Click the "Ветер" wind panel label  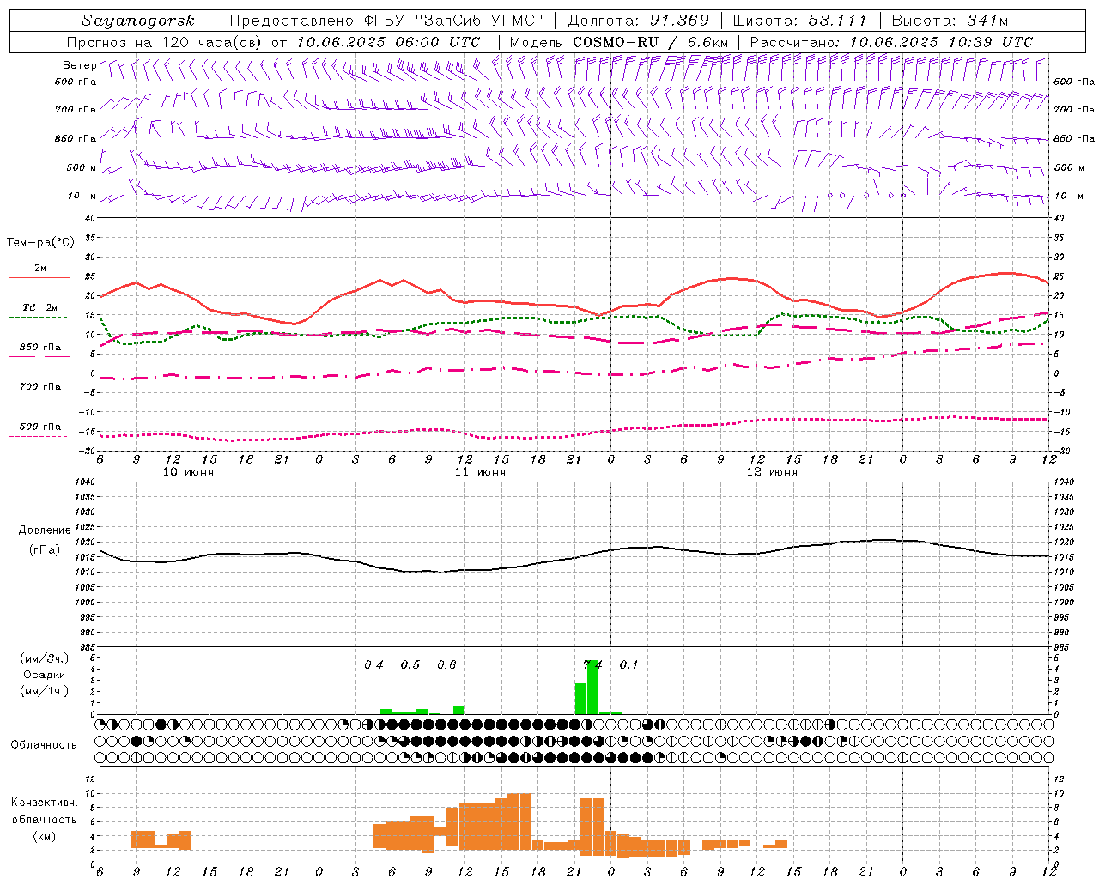tap(79, 65)
